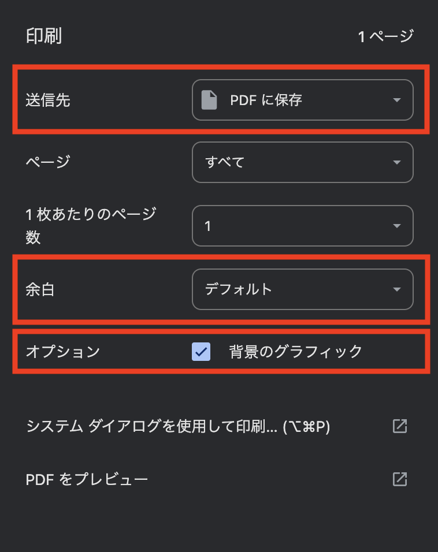Click the checkmark icon for 背景のグラフィック
Image resolution: width=438 pixels, height=552 pixels.
click(201, 352)
